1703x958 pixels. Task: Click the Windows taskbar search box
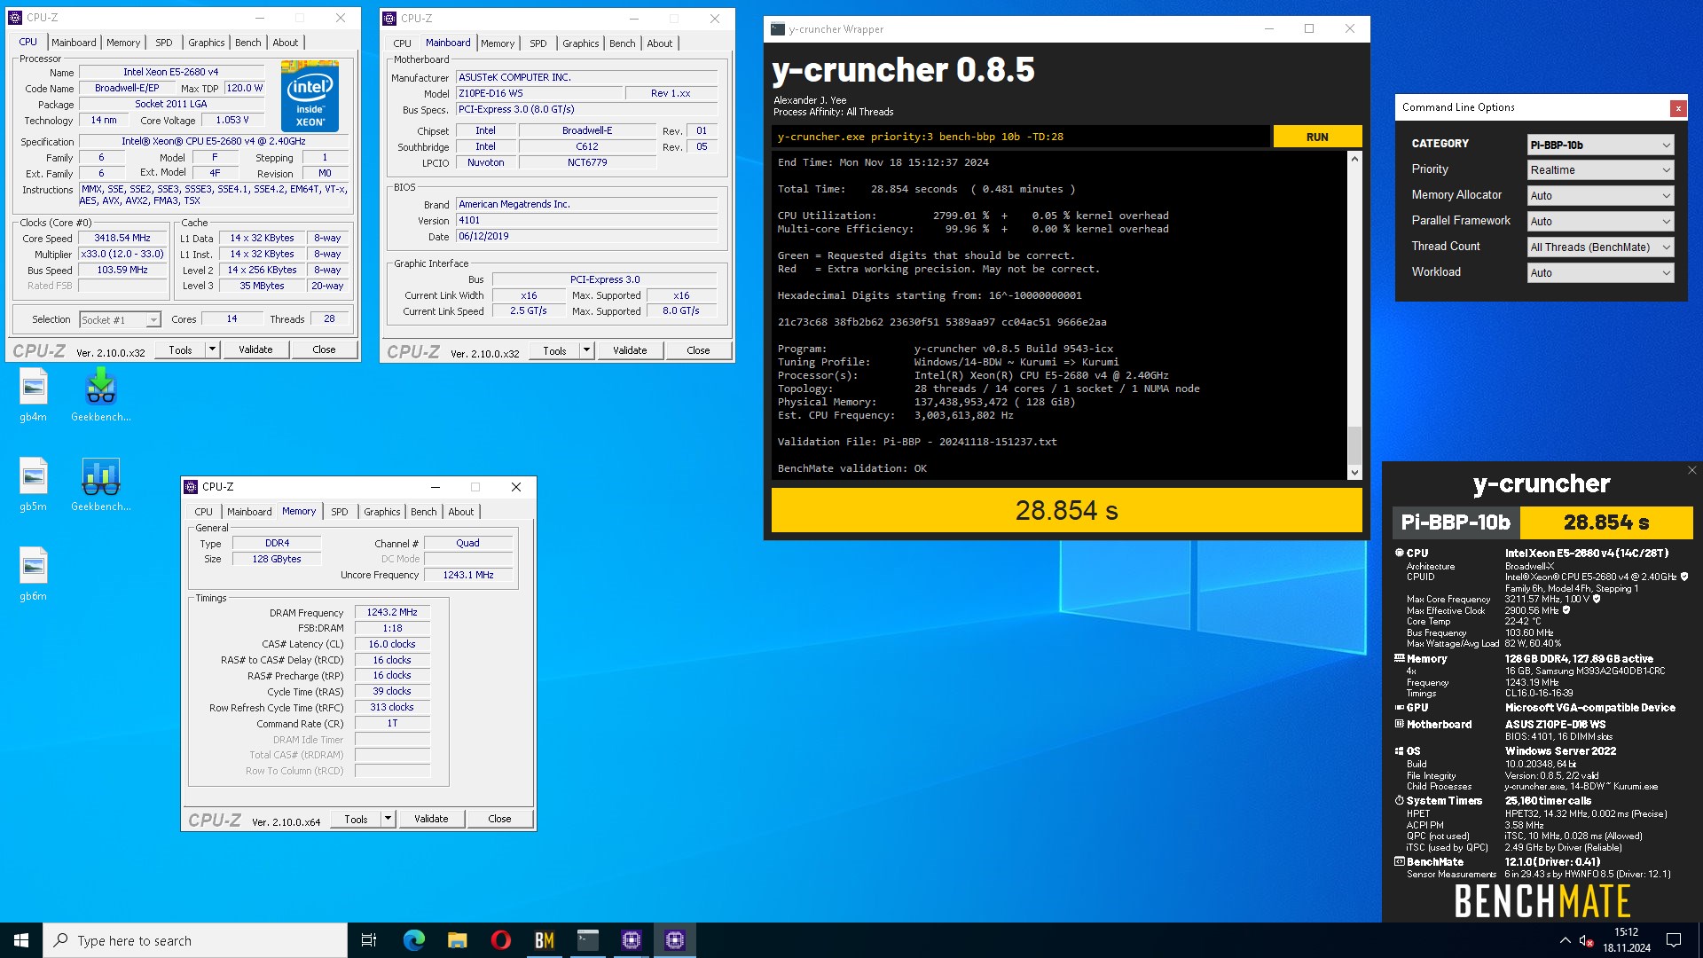point(195,940)
